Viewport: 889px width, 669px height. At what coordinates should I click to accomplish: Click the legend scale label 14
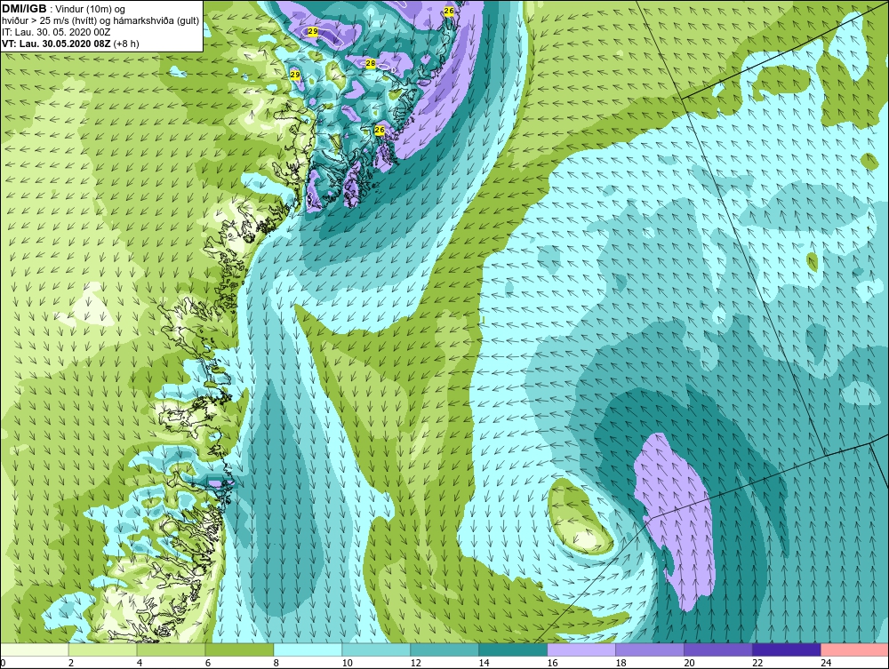click(x=484, y=663)
